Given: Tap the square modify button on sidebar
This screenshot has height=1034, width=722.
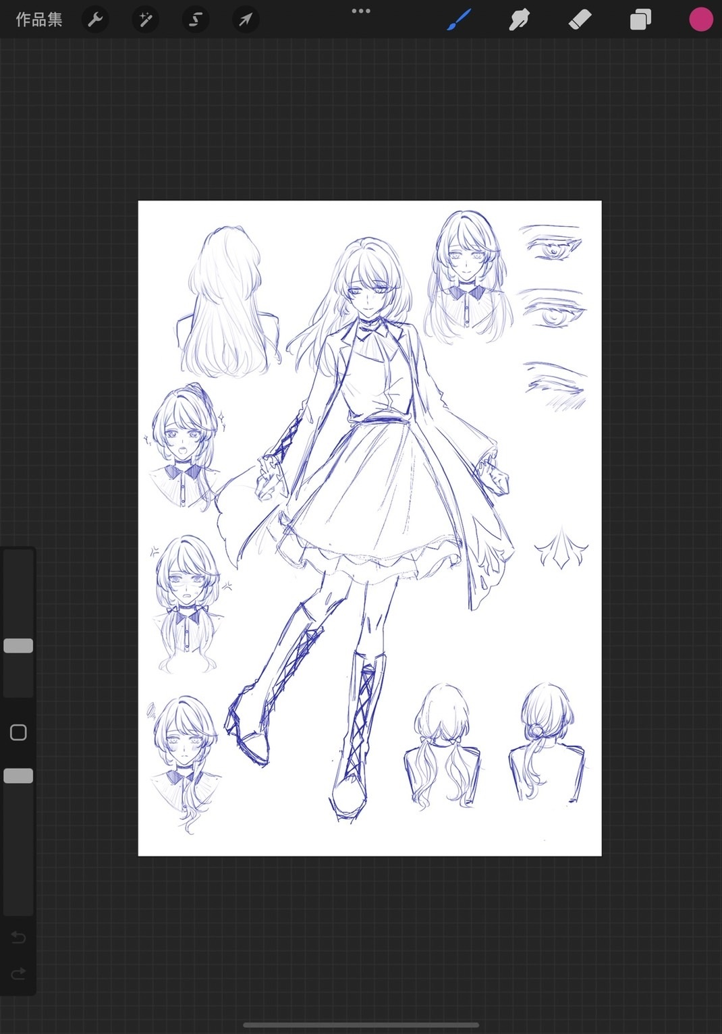Looking at the screenshot, I should pyautogui.click(x=18, y=733).
